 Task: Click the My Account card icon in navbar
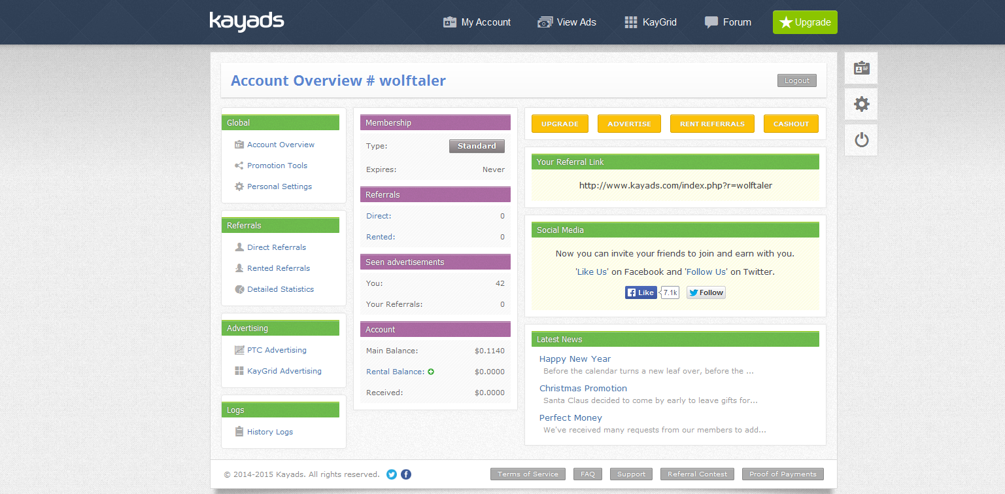click(x=450, y=22)
